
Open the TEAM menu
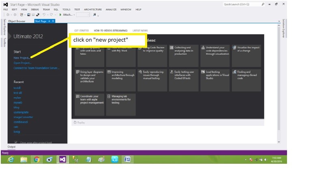pyautogui.click(x=46, y=9)
